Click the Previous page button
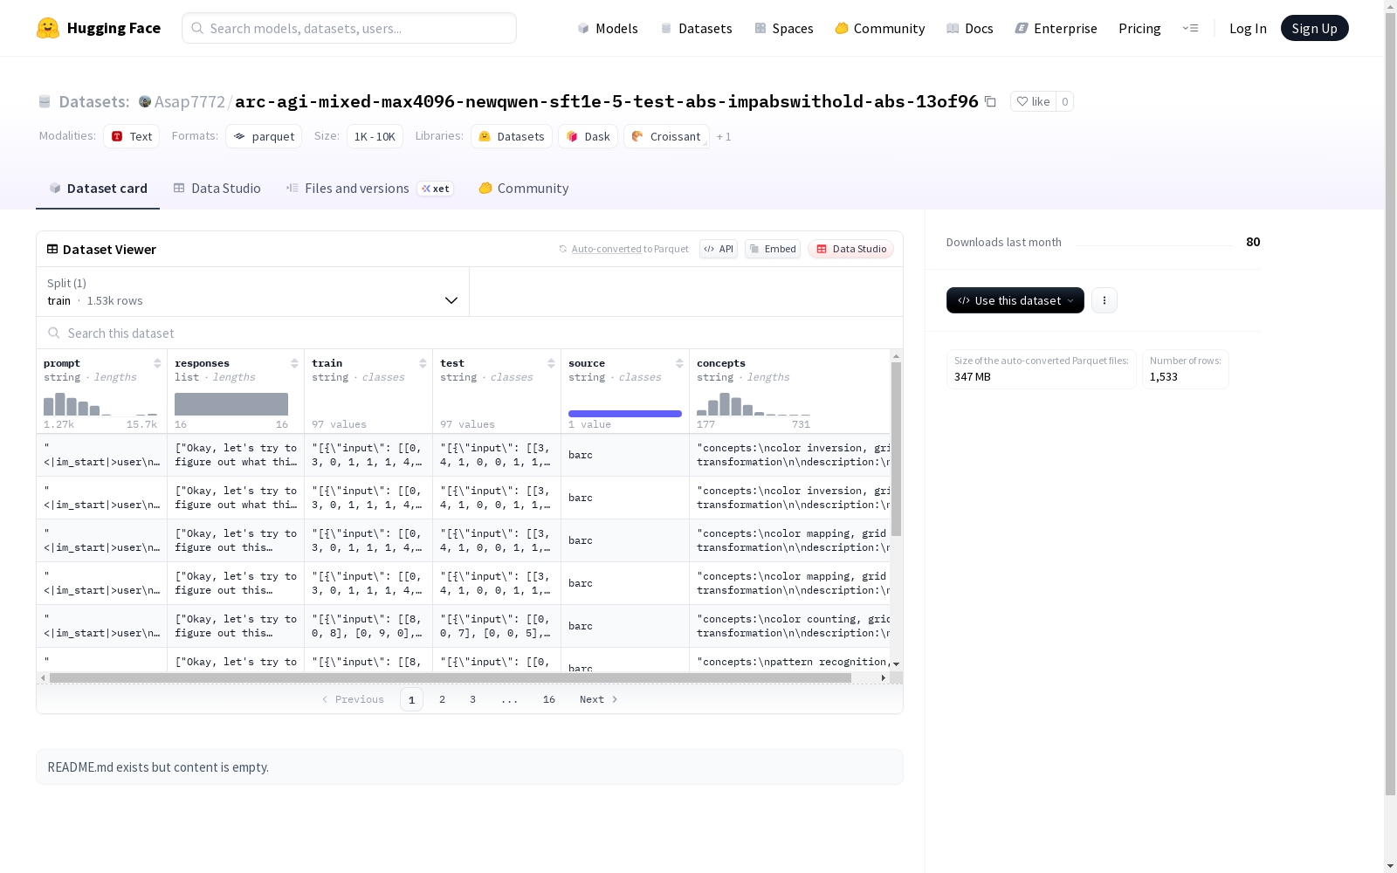 click(x=353, y=699)
